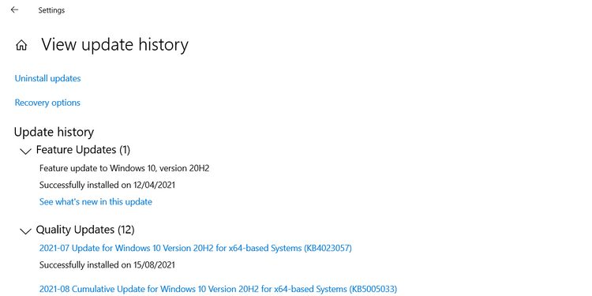
Task: Open the 2021-07 Update KB4023057 link
Action: (196, 248)
